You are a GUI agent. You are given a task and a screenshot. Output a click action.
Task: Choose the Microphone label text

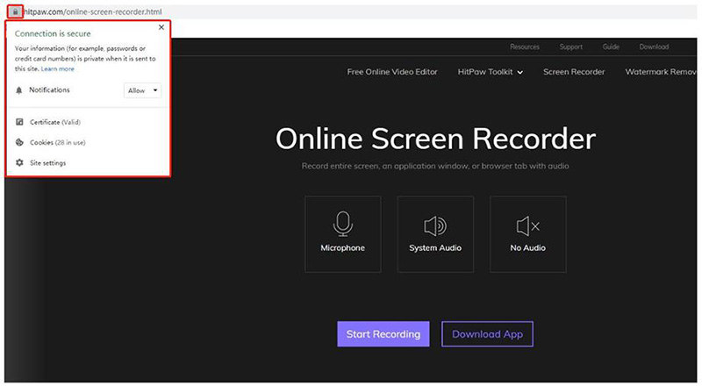point(342,248)
